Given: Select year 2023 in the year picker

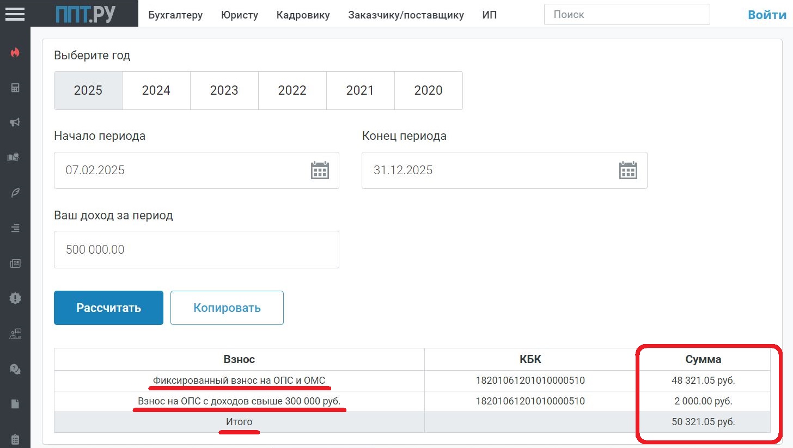Looking at the screenshot, I should click(x=224, y=90).
